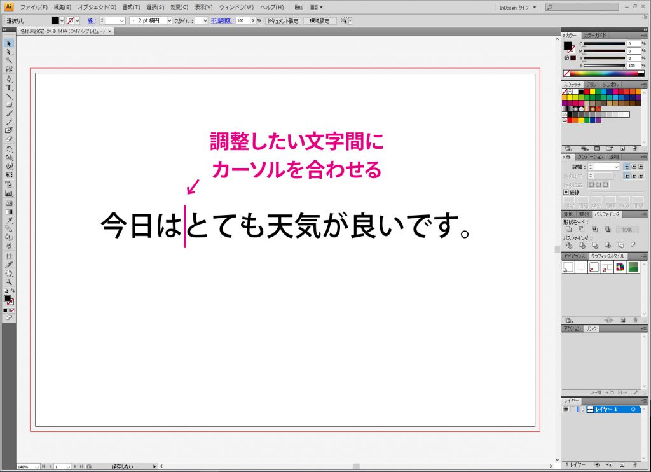The height and width of the screenshot is (472, 651).
Task: Select the Eyedropper tool
Action: [9, 220]
